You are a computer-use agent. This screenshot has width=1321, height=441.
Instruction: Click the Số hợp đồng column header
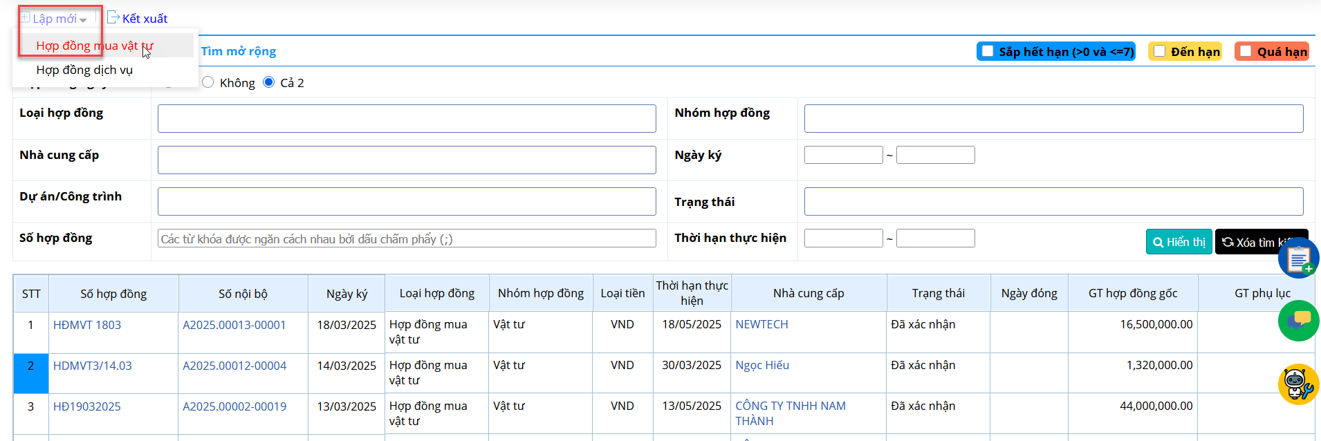pos(113,294)
